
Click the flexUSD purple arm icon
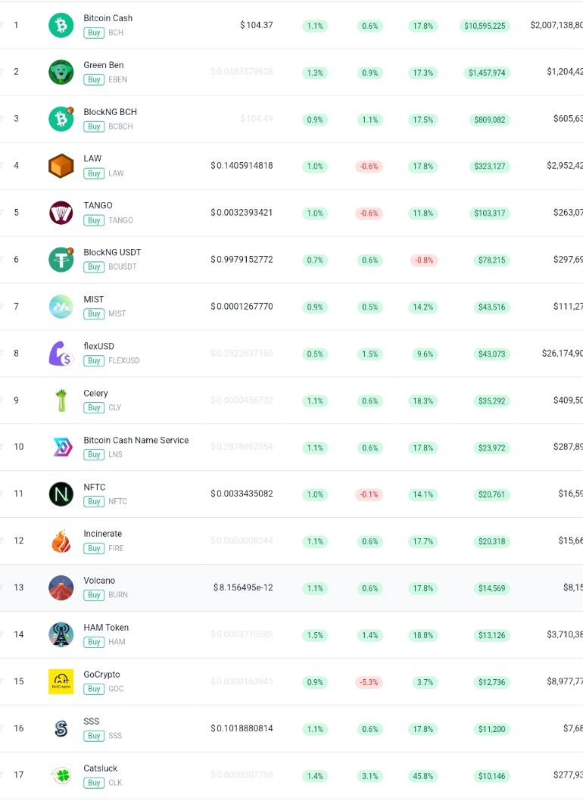[x=61, y=354]
